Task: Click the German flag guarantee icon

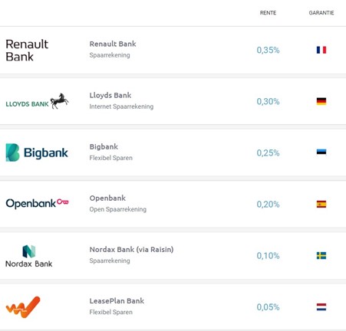Action: coord(321,101)
